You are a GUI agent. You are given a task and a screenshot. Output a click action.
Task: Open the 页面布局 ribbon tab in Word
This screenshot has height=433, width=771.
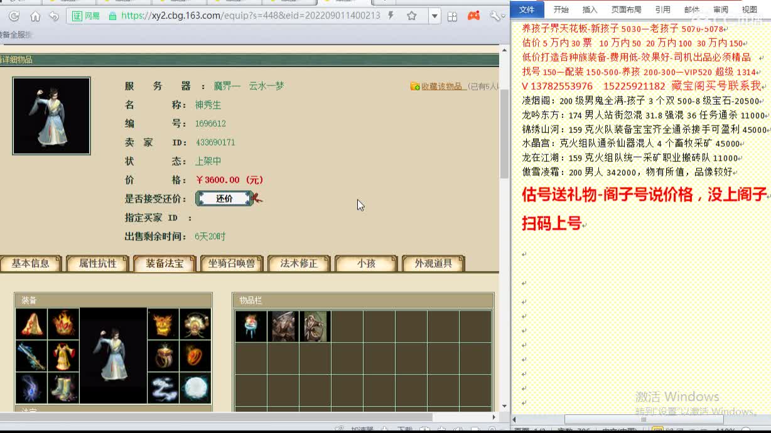(626, 9)
